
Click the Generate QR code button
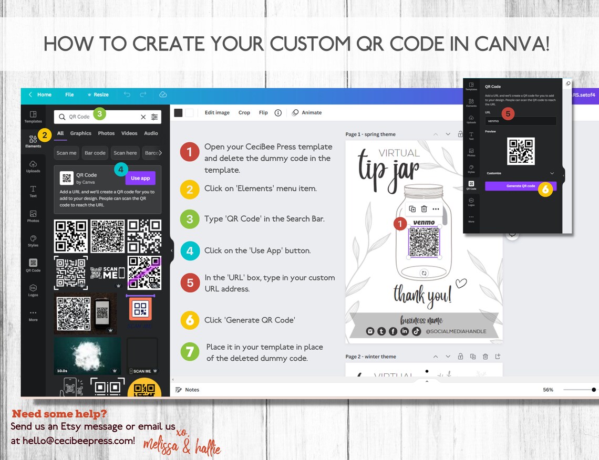click(x=520, y=187)
